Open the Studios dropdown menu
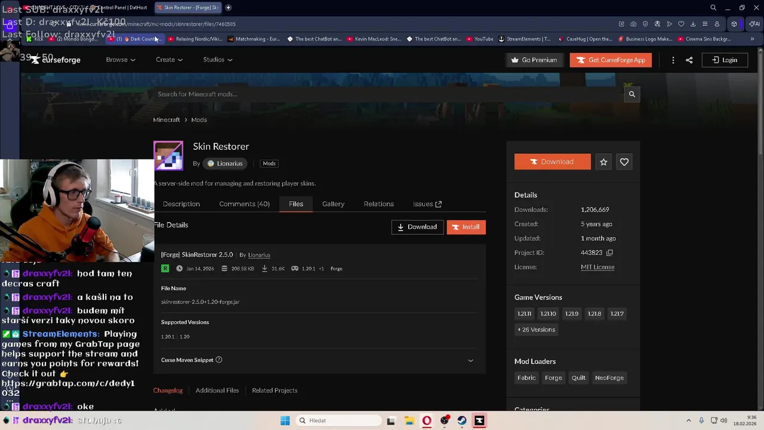 217,60
